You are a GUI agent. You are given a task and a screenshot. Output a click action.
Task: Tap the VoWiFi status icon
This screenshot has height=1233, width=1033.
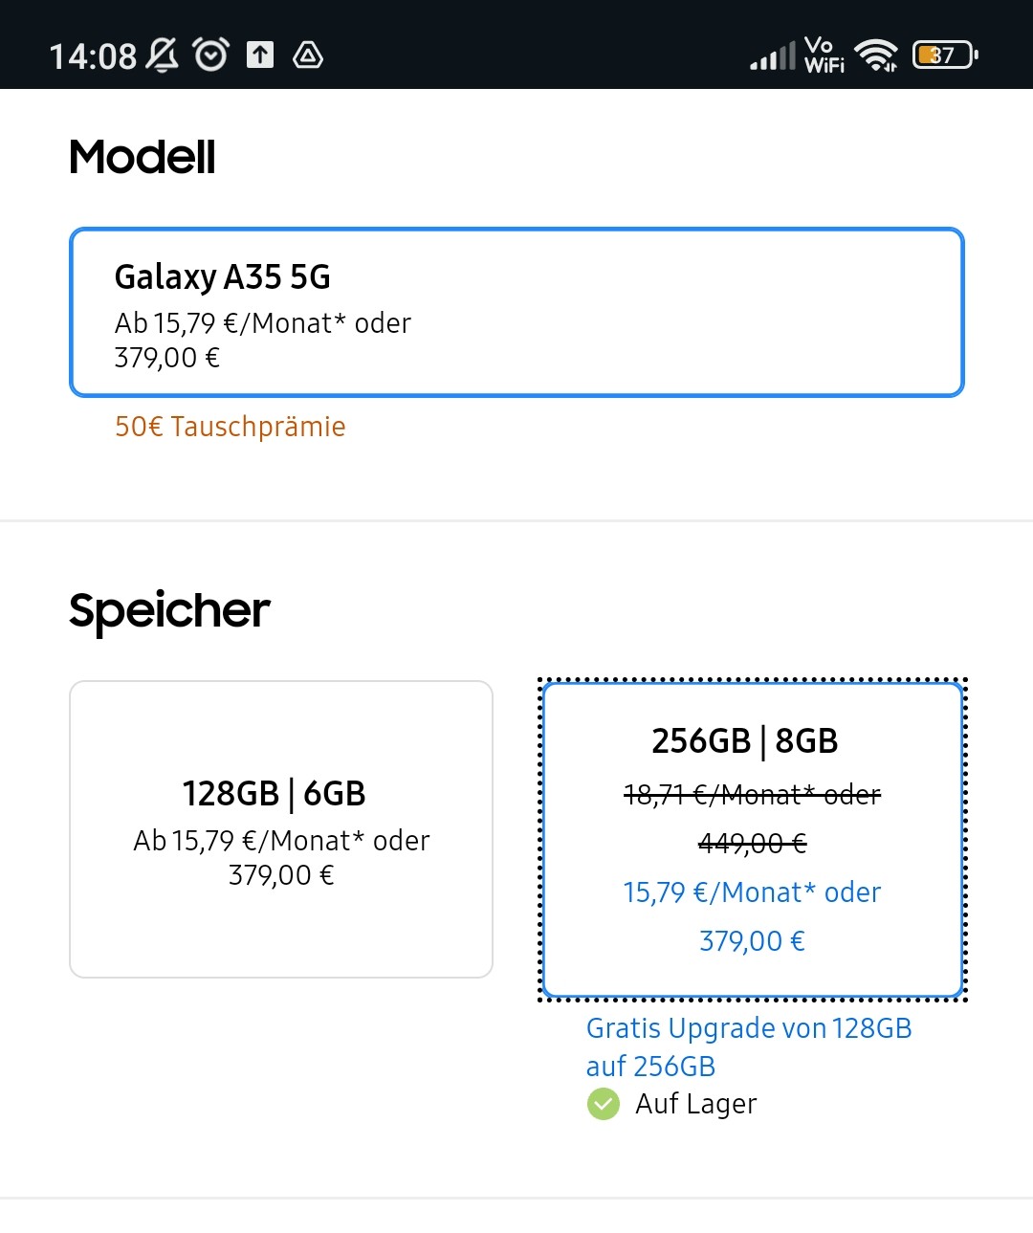[824, 55]
